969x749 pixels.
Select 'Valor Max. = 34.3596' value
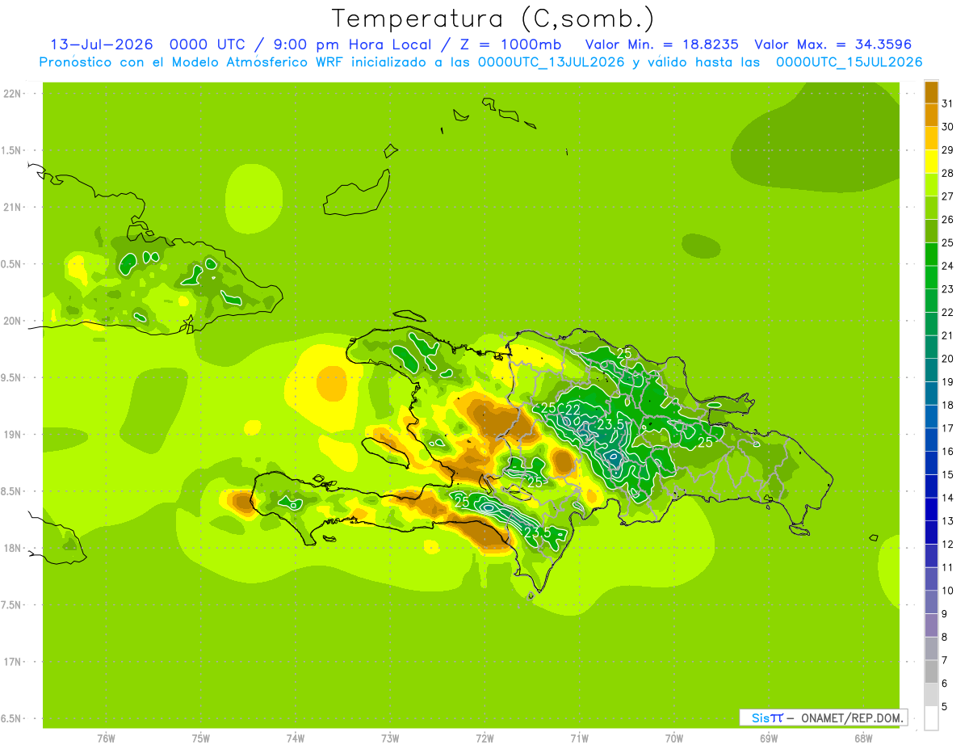(x=833, y=44)
